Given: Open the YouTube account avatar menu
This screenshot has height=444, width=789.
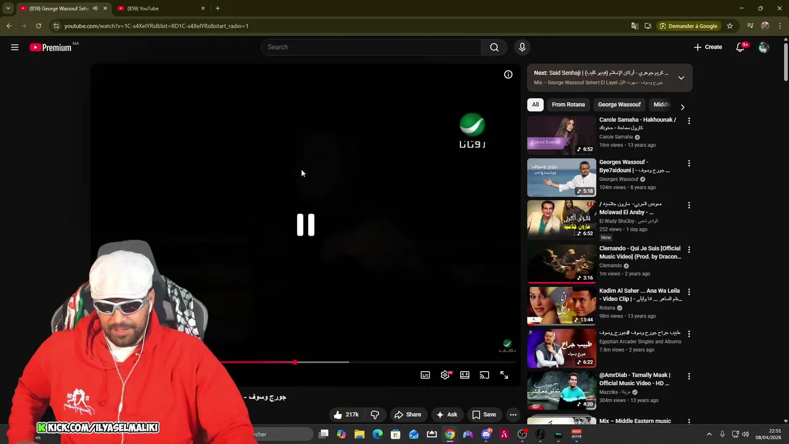Looking at the screenshot, I should coord(764,47).
